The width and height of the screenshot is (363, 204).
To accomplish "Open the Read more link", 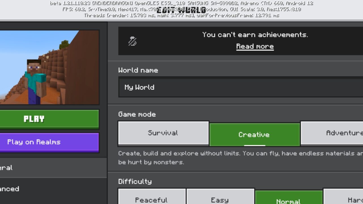I will point(255,46).
